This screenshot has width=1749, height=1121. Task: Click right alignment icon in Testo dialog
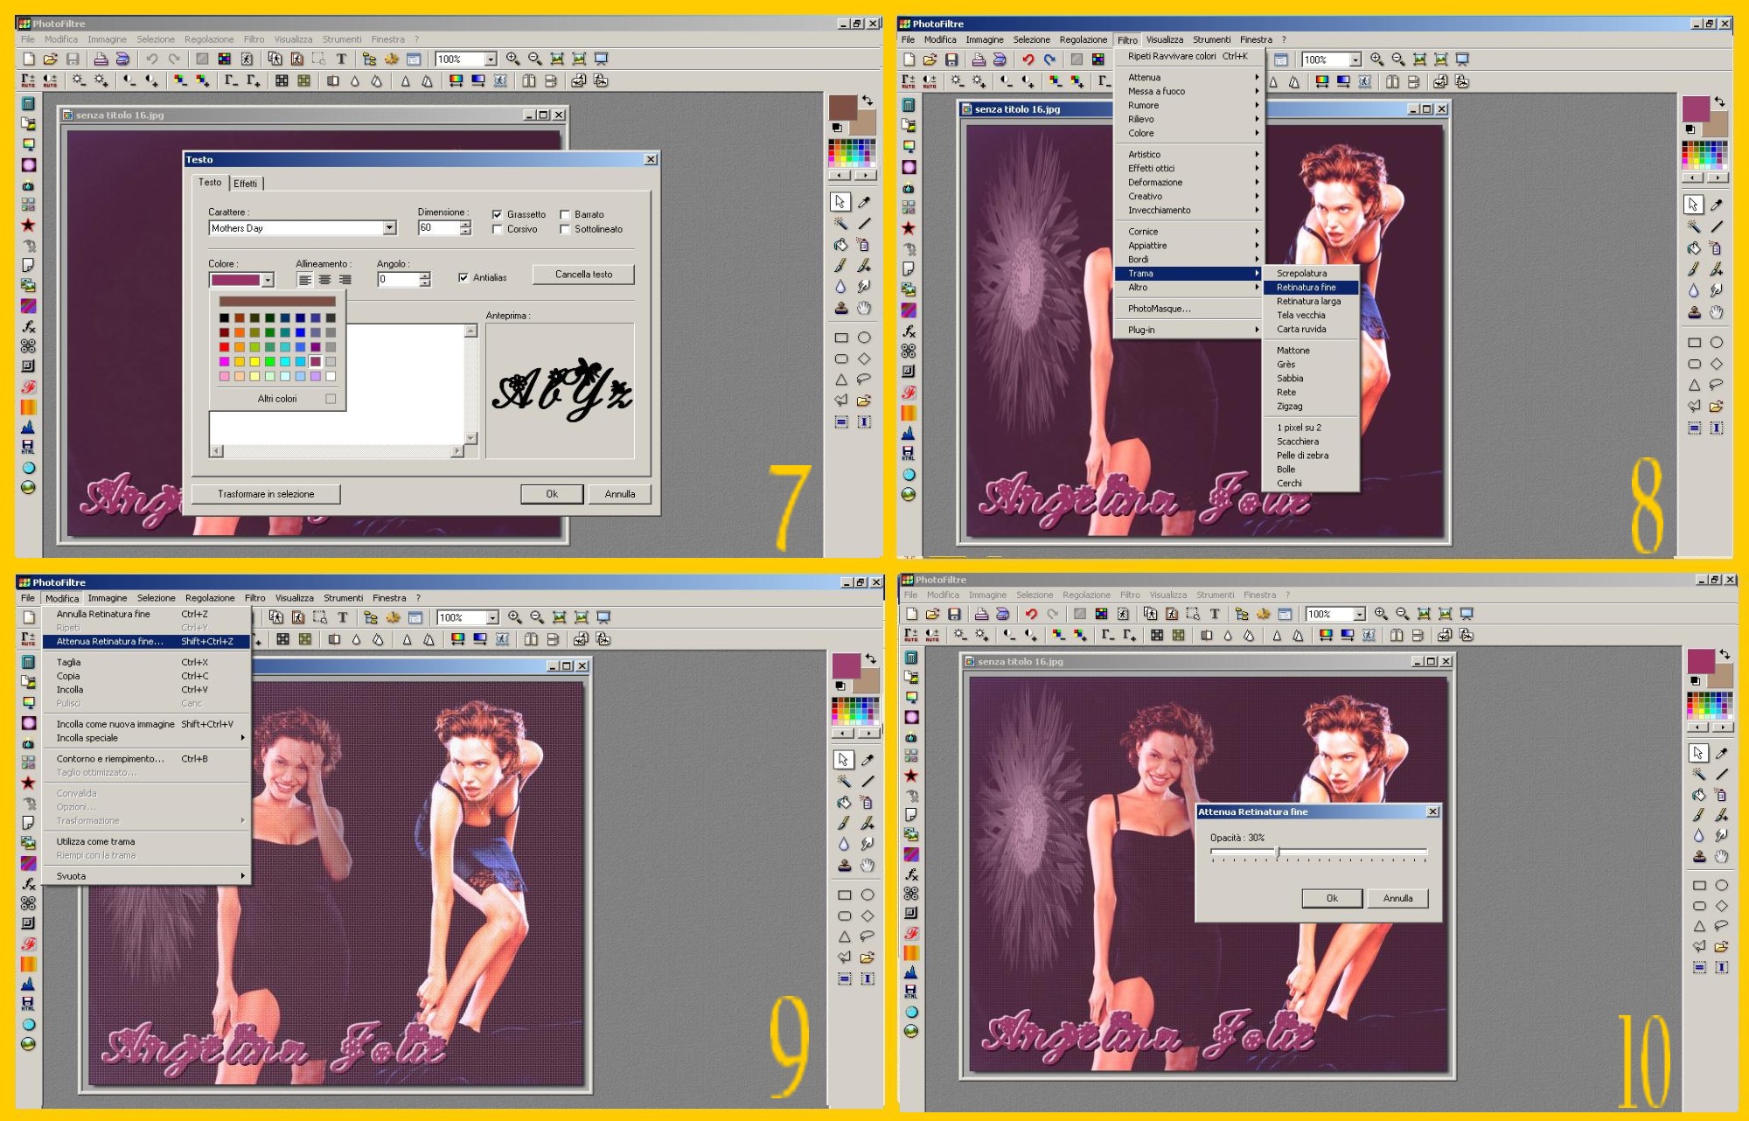345,280
